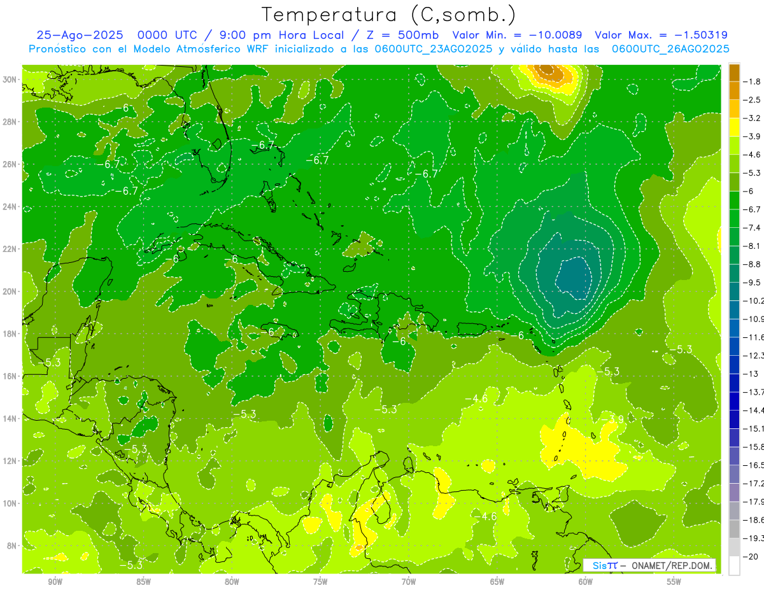Click the "18N" latitude axis label
The height and width of the screenshot is (590, 764).
[10, 334]
